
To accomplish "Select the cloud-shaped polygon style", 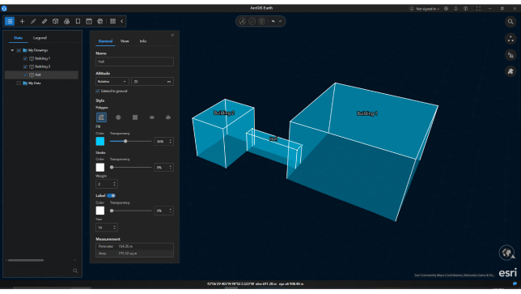I will pos(168,117).
